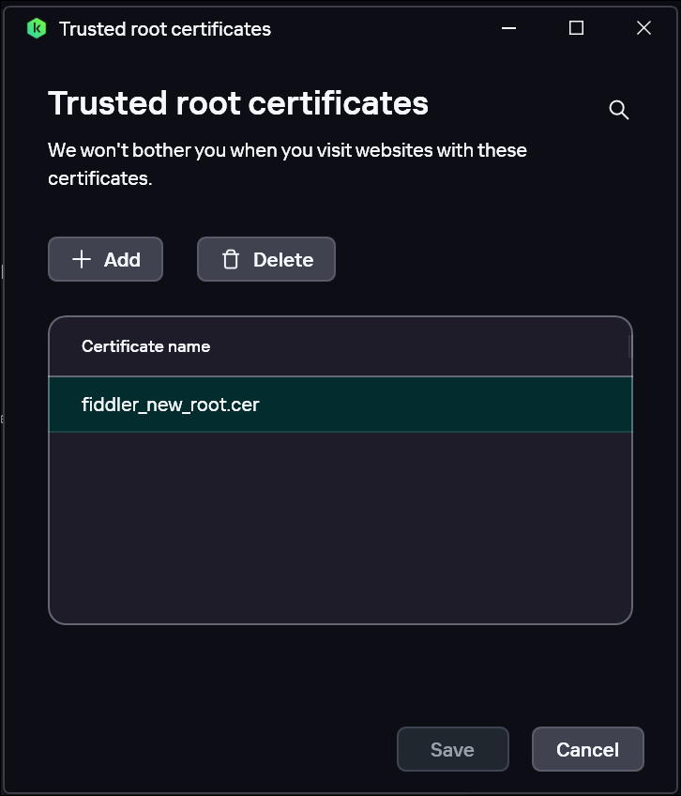
Task: Click the title bar text Trusted root certificates
Action: click(x=165, y=29)
